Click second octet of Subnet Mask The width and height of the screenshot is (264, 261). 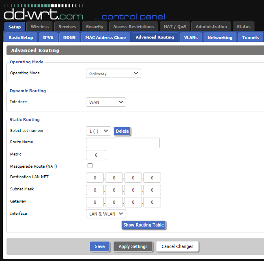(114, 190)
